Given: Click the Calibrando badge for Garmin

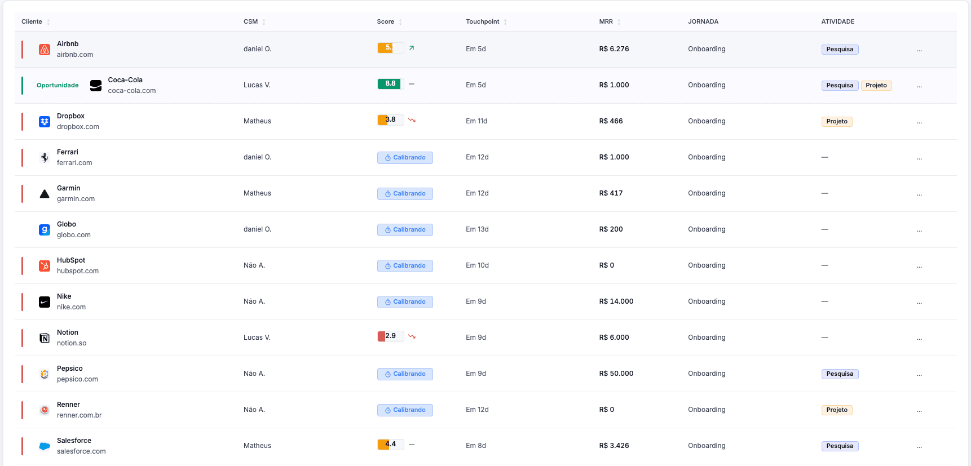Looking at the screenshot, I should (405, 194).
